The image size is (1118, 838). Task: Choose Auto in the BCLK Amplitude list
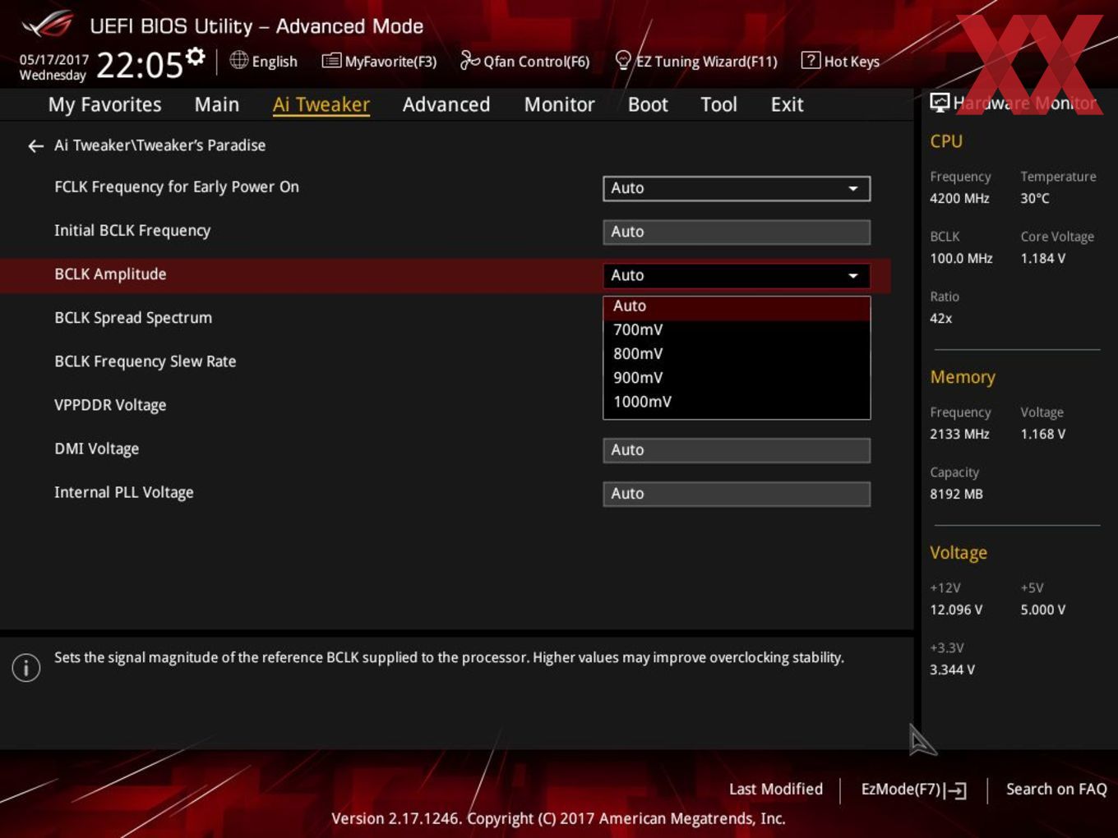737,306
